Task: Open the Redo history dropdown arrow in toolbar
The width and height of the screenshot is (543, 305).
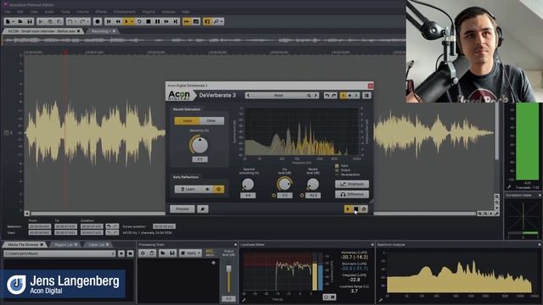Action: tap(87, 21)
